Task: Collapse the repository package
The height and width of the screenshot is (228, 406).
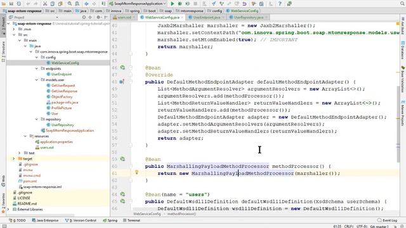Action: point(37,119)
